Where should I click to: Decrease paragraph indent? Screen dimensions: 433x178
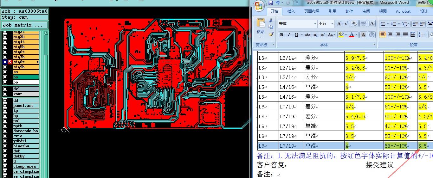415,24
